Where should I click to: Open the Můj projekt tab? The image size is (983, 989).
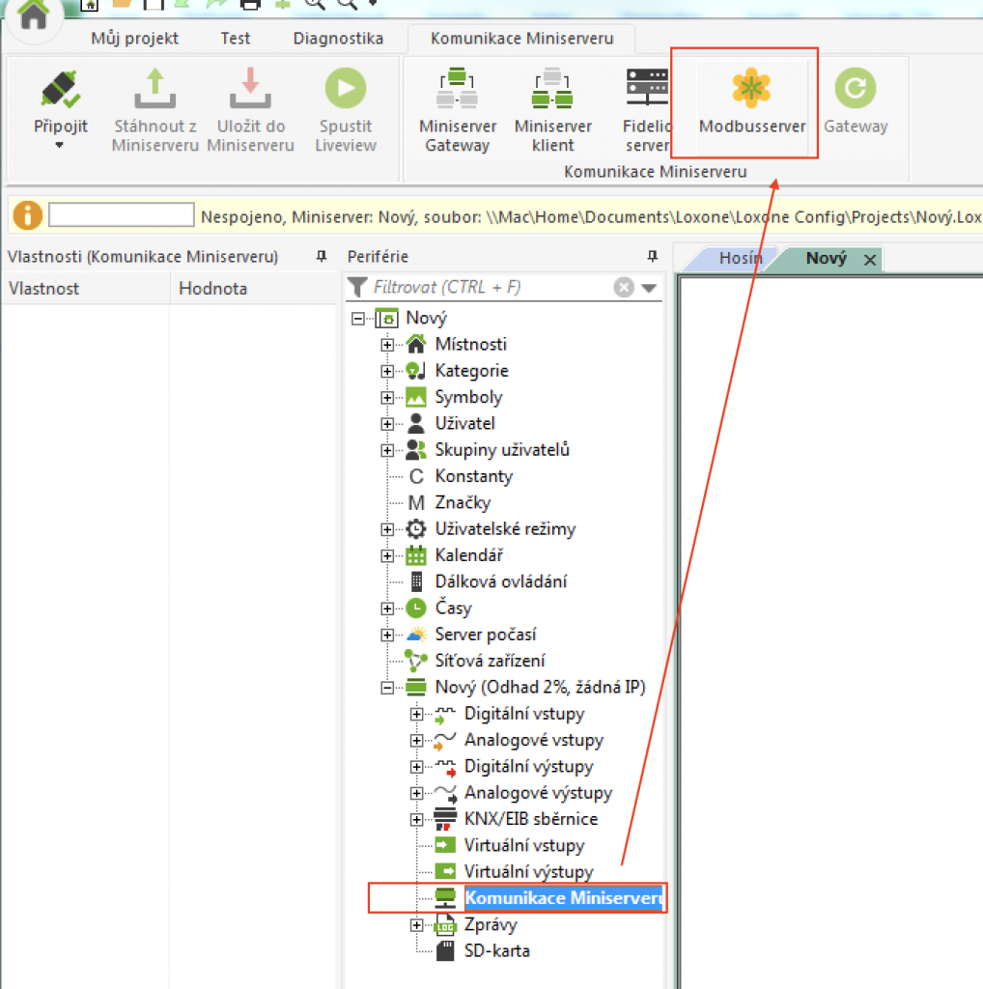tap(134, 39)
